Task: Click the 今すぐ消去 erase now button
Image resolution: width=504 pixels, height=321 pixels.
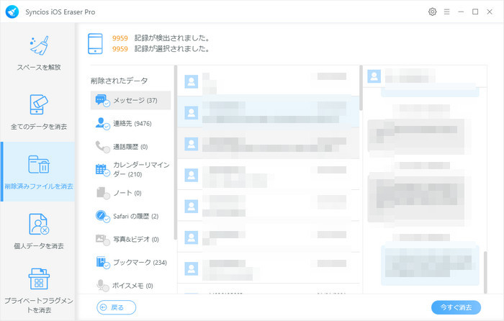Action: 456,307
